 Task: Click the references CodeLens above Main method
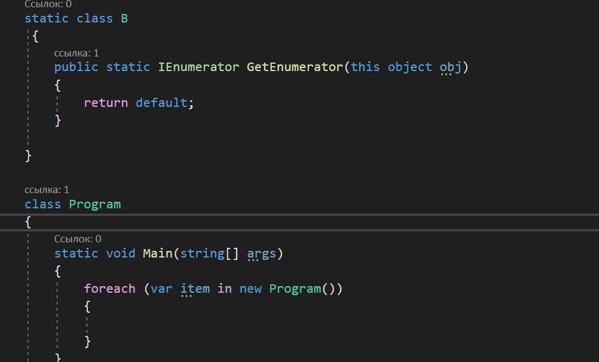[x=78, y=239]
